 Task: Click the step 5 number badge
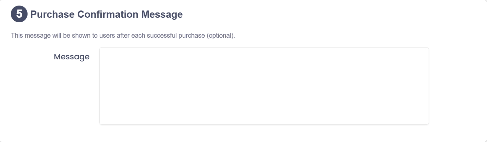pyautogui.click(x=19, y=14)
